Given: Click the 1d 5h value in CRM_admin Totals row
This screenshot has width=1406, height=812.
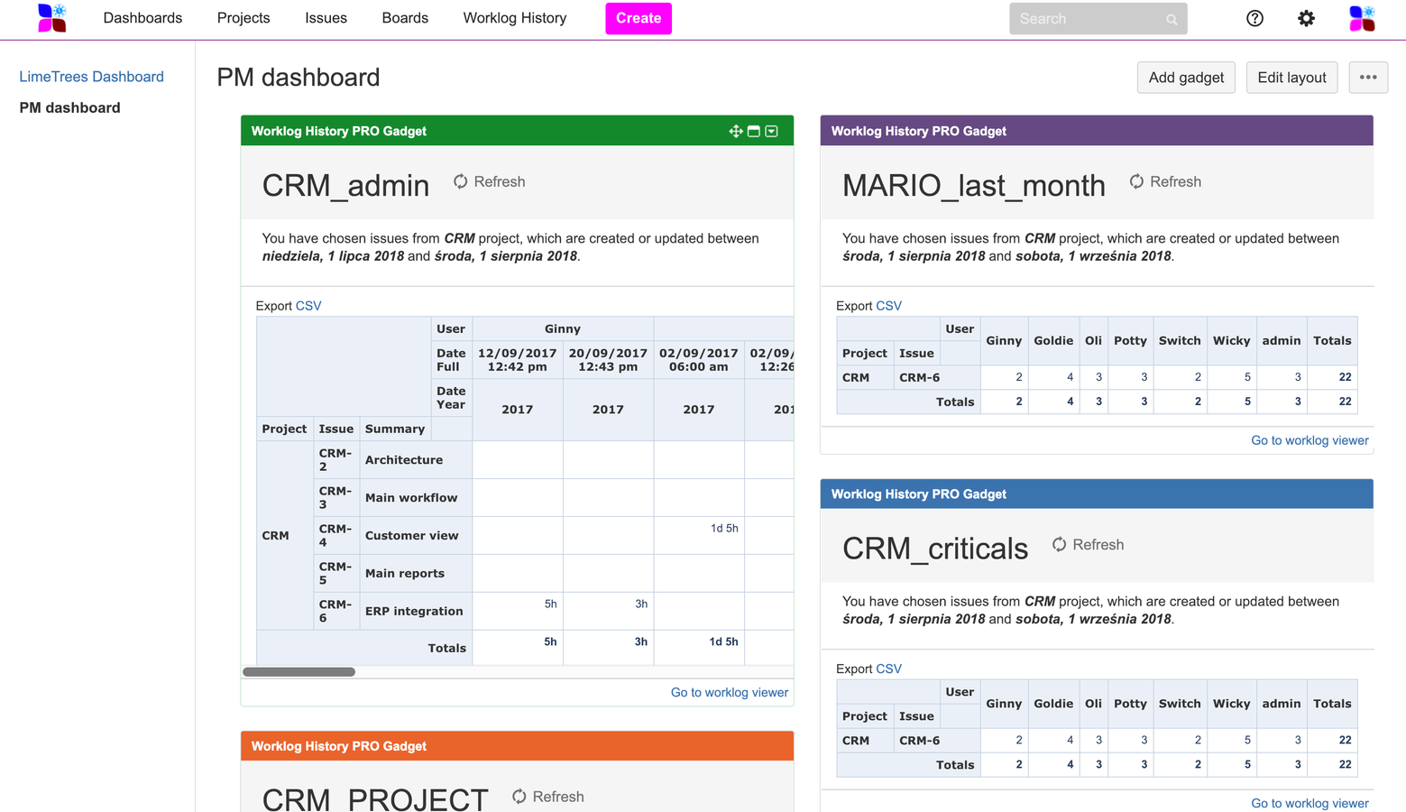Looking at the screenshot, I should click(723, 642).
